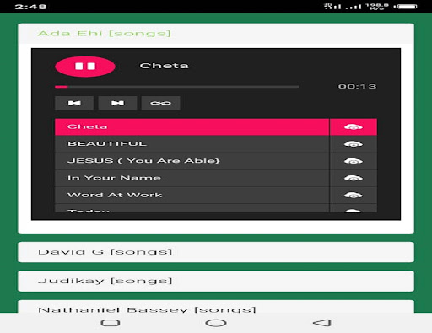Download In Your Name cloud icon
This screenshot has width=432, height=333.
click(354, 179)
